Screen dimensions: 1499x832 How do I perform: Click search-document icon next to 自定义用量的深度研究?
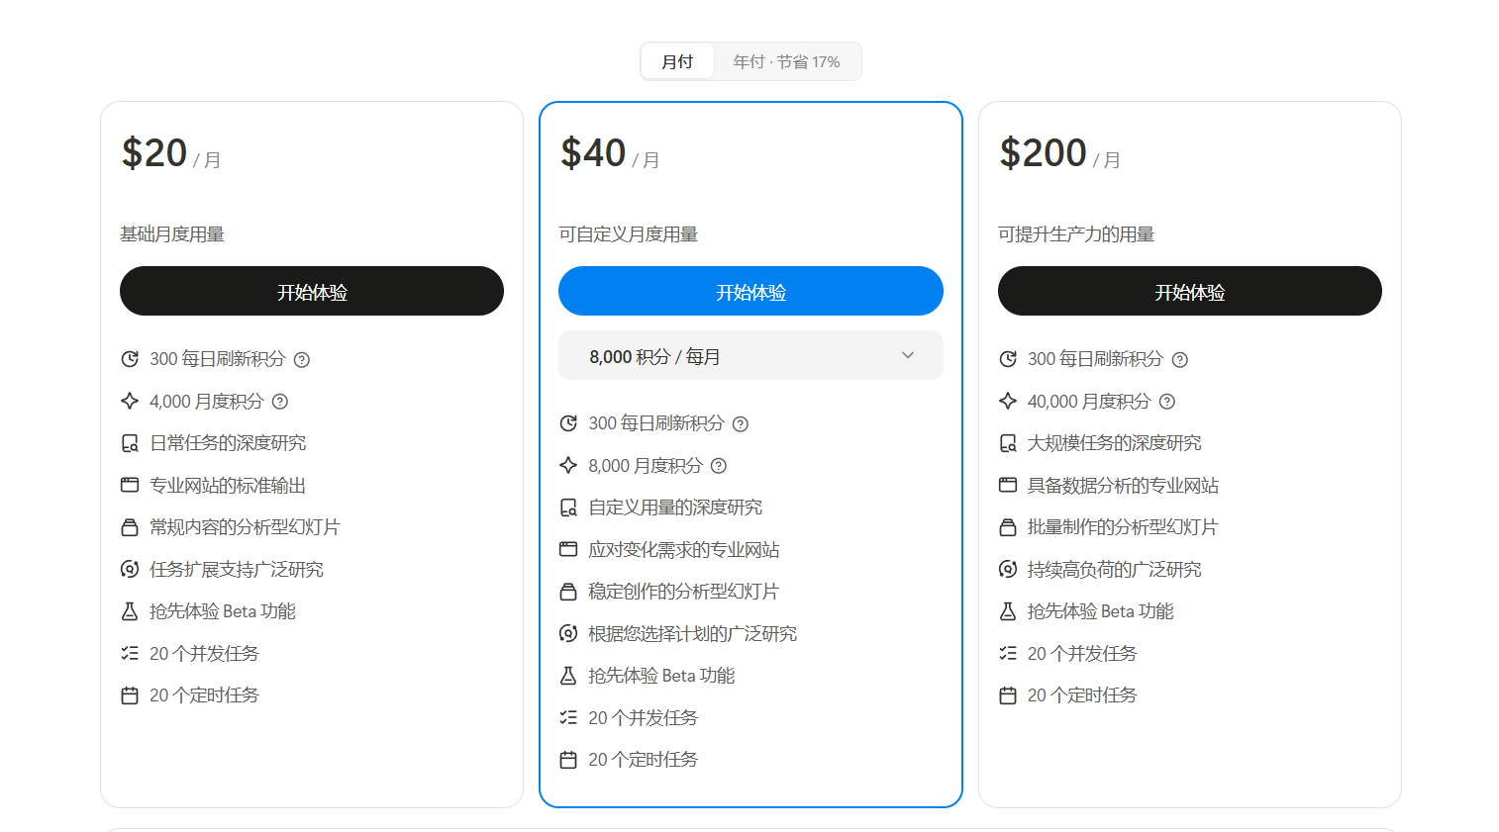pos(568,508)
